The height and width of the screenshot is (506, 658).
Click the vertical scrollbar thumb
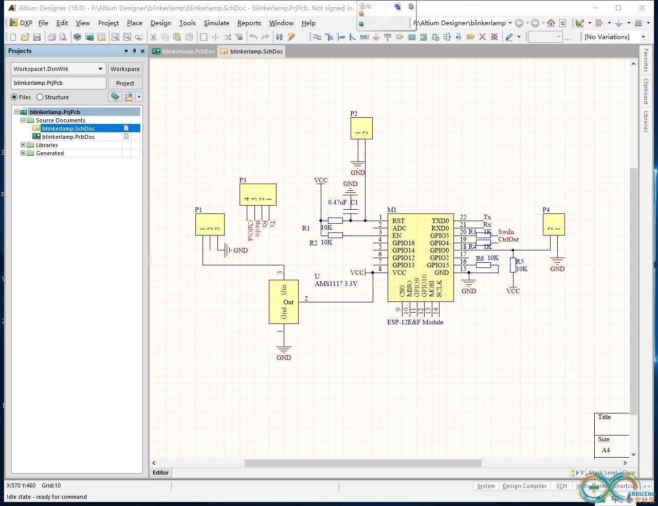tap(633, 291)
